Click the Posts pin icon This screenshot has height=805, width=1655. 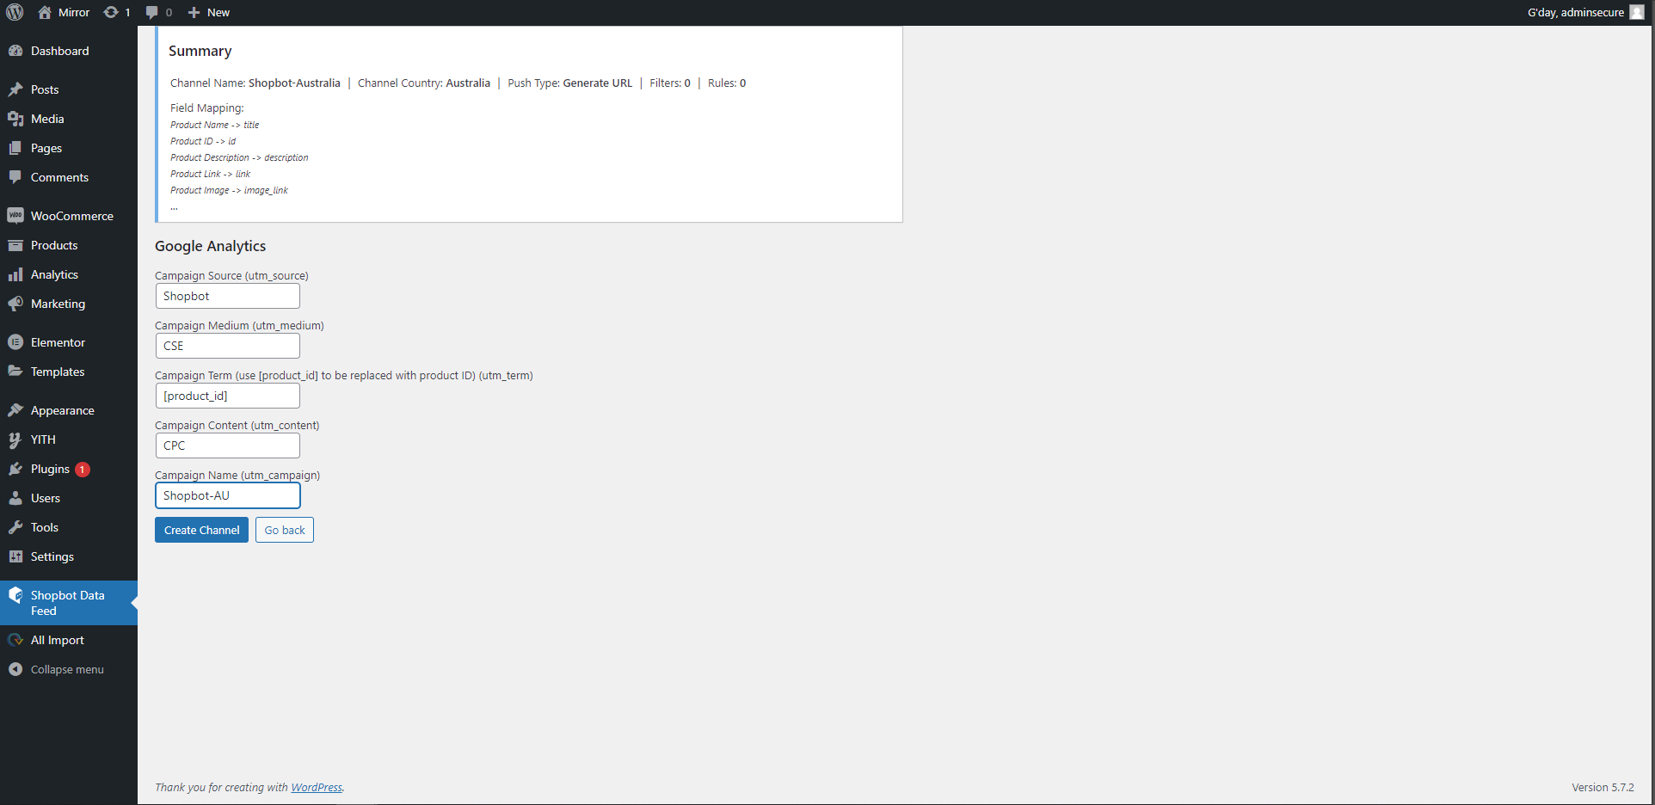15,89
